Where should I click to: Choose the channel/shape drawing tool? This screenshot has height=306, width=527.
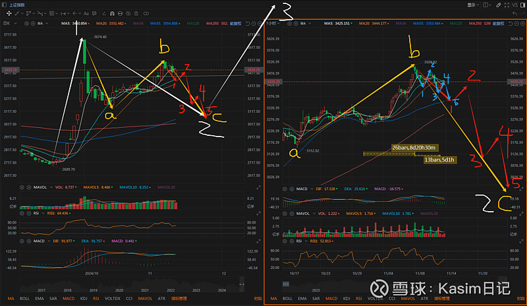[x=28, y=13]
